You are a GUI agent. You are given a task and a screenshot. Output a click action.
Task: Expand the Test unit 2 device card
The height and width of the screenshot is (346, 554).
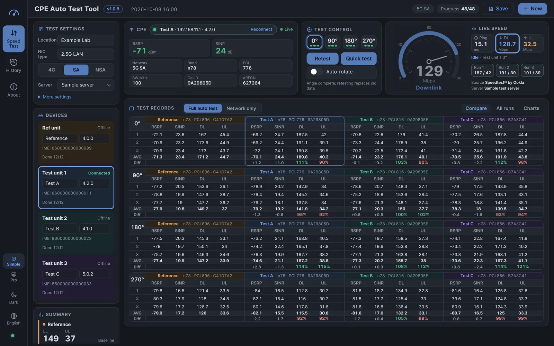tap(76, 233)
